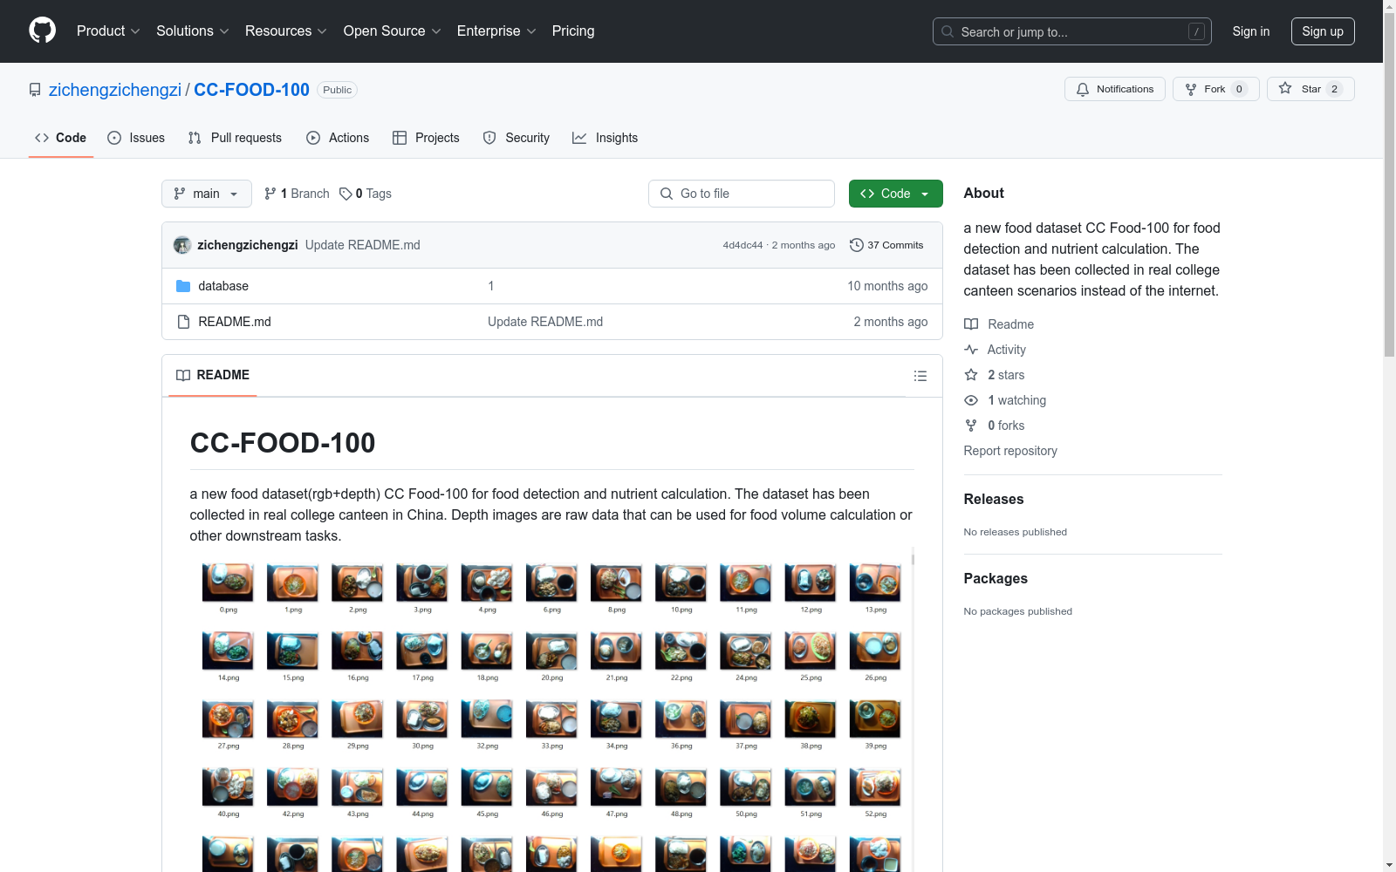Open the main branch dropdown
The image size is (1396, 872).
point(207,194)
